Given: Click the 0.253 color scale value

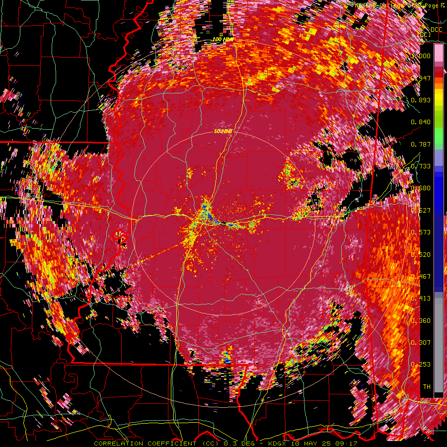Looking at the screenshot, I should [x=421, y=365].
